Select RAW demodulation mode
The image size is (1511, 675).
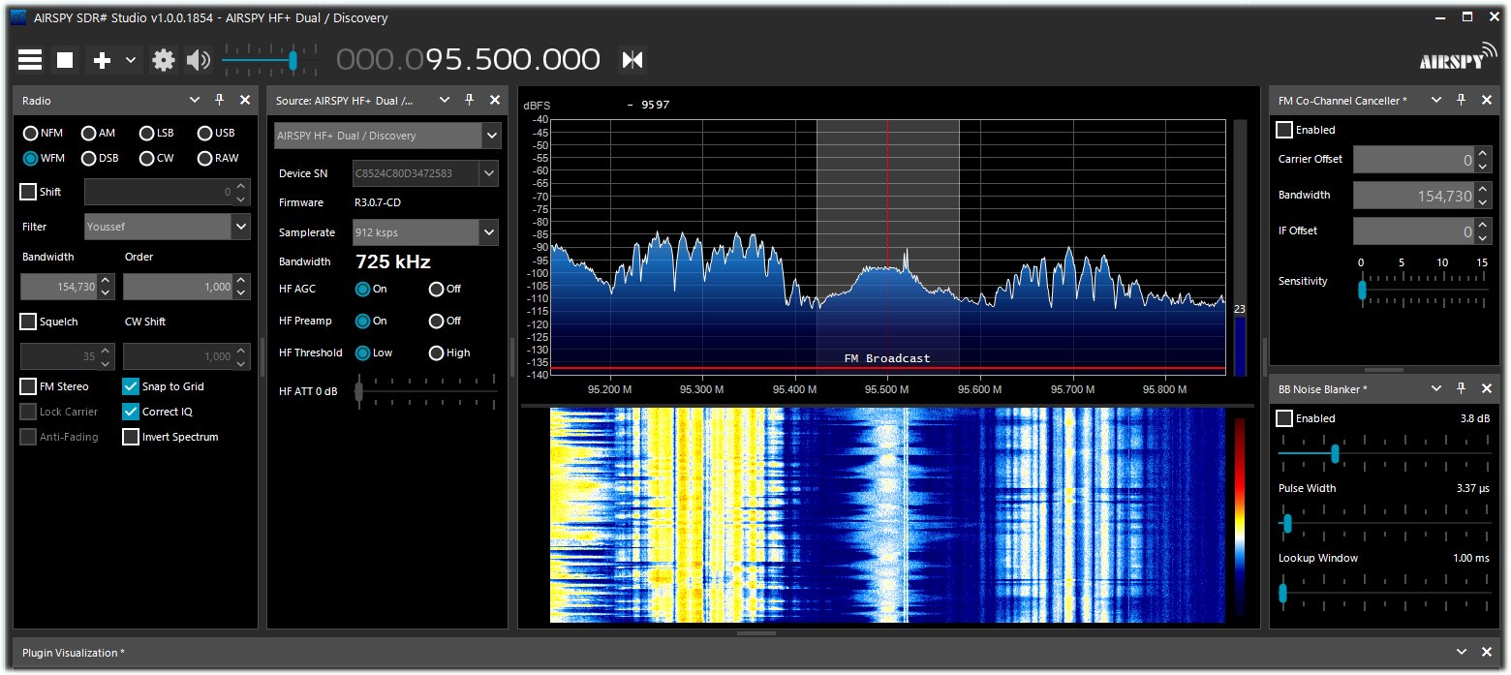coord(218,159)
